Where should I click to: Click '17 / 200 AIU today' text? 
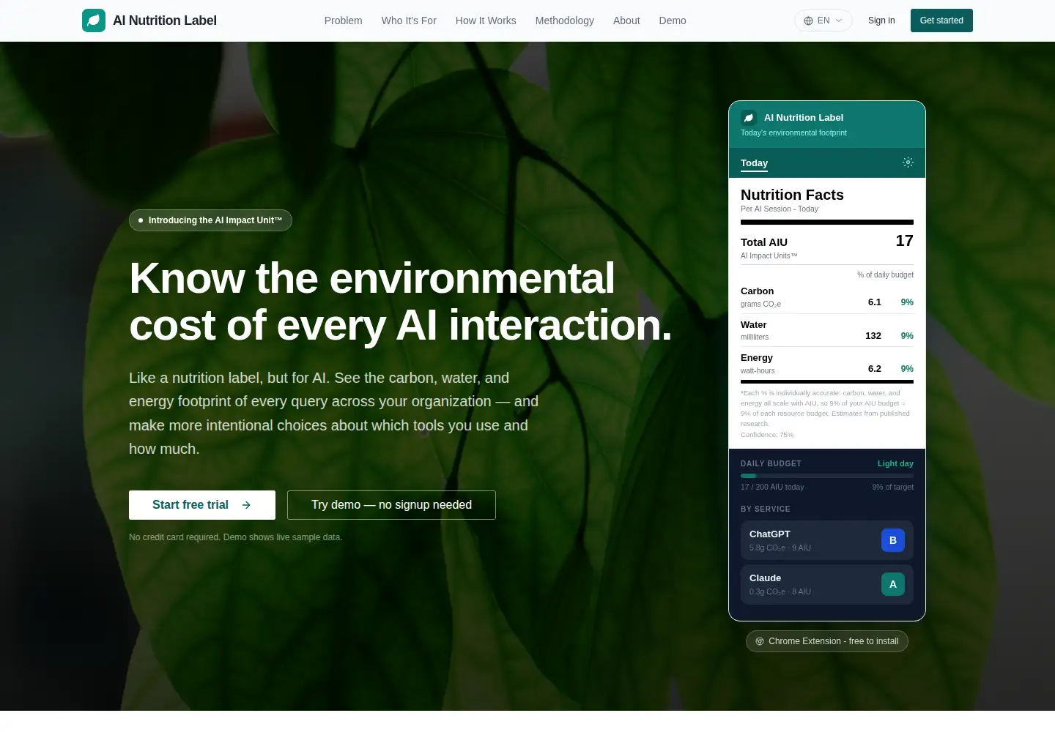point(772,487)
